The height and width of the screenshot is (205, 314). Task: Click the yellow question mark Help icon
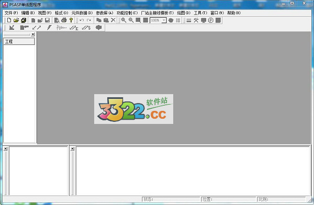71,20
